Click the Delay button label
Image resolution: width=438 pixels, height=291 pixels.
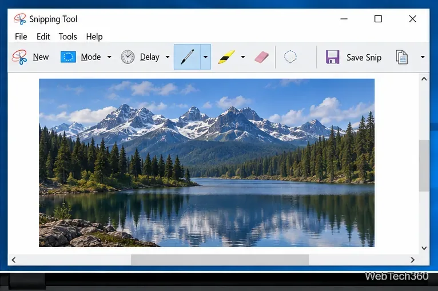(x=149, y=57)
